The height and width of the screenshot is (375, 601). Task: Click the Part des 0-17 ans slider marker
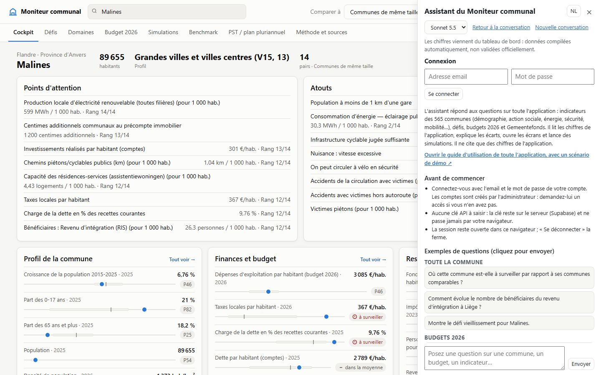click(144, 310)
